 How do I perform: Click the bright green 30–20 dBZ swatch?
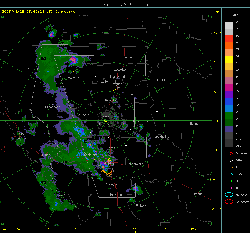229,115
